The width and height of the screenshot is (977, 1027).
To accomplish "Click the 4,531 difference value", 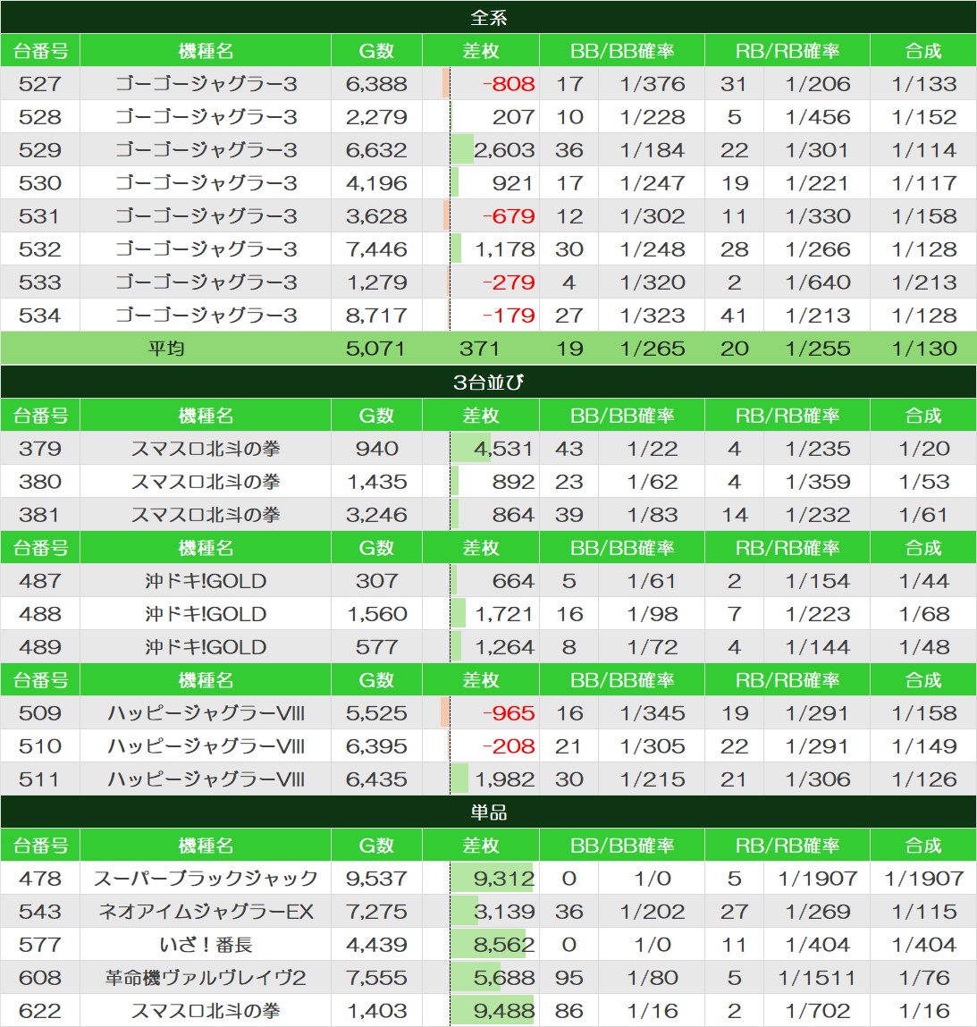I will (x=503, y=449).
